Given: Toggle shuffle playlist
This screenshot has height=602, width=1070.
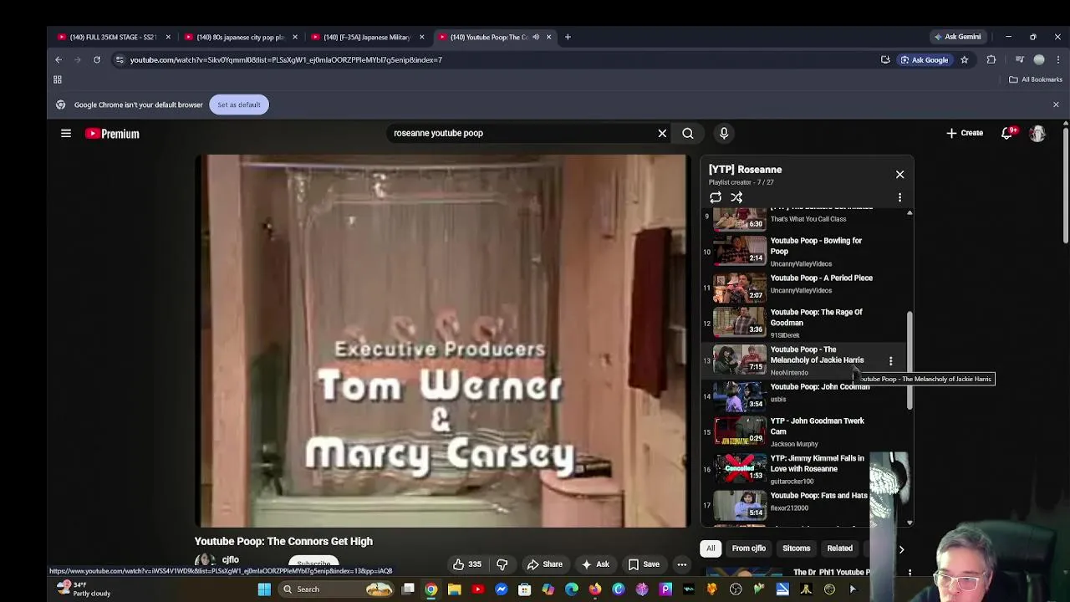Looking at the screenshot, I should (736, 197).
